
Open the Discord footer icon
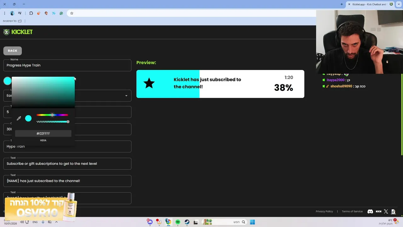click(x=370, y=212)
